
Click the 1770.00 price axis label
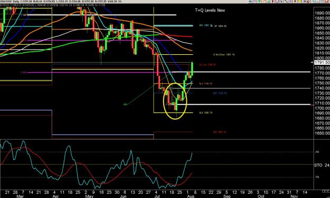click(x=322, y=73)
